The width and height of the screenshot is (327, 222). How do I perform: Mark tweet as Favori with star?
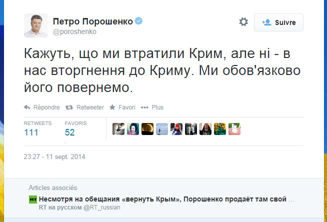(113, 107)
